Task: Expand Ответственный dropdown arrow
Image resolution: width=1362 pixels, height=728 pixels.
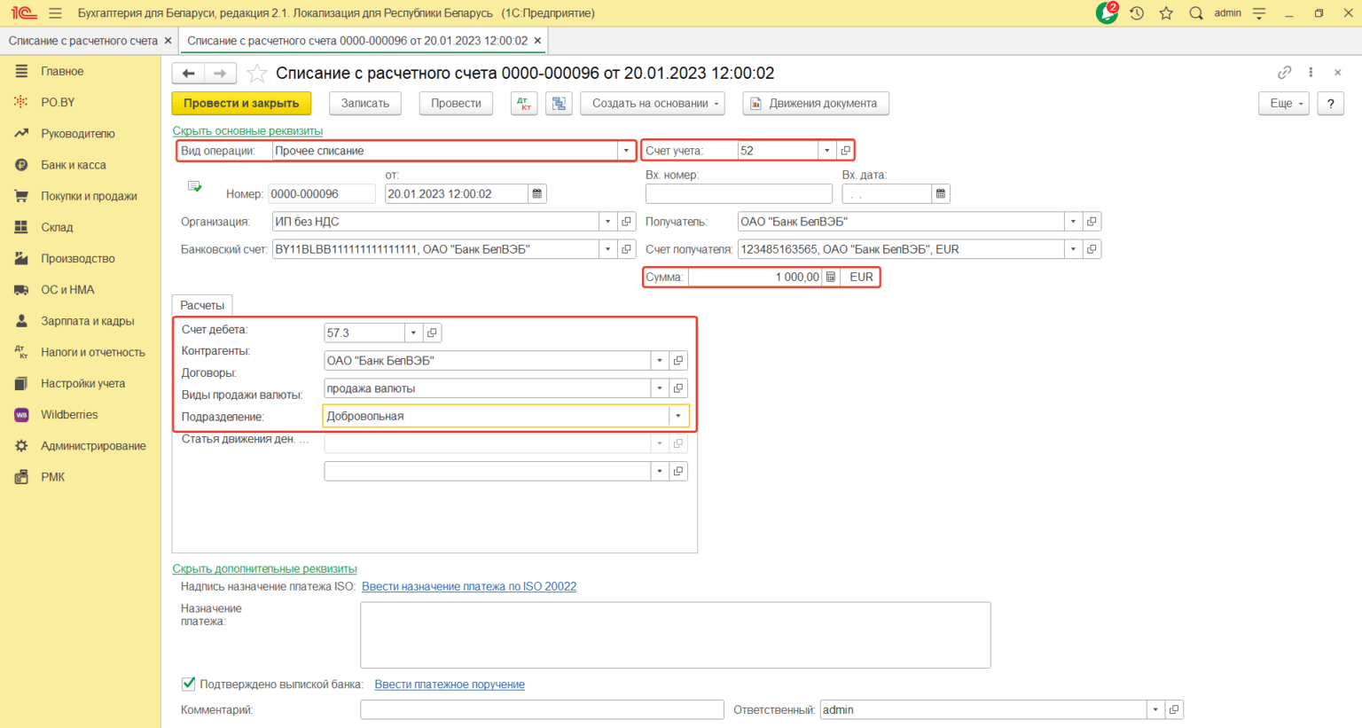Action: coord(1155,710)
